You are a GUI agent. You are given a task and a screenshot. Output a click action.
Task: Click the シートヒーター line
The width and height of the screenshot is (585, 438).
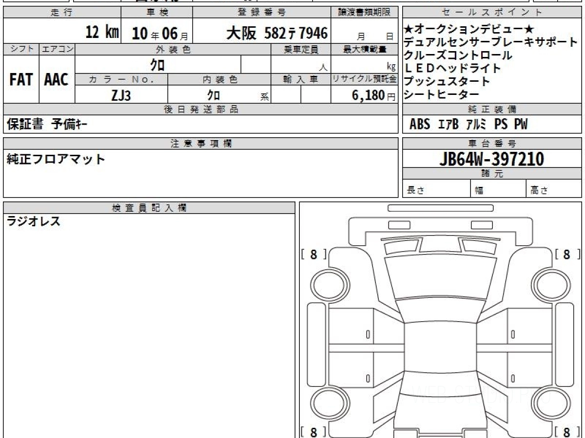point(441,94)
